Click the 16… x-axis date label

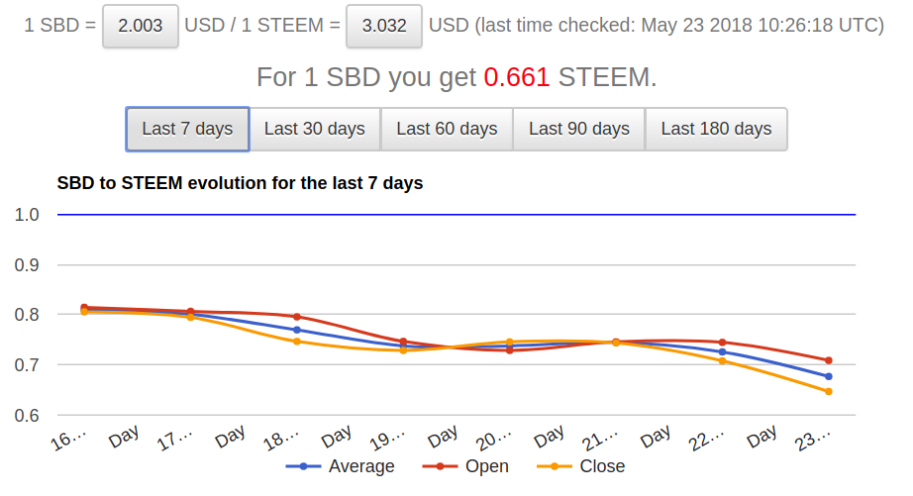68,441
